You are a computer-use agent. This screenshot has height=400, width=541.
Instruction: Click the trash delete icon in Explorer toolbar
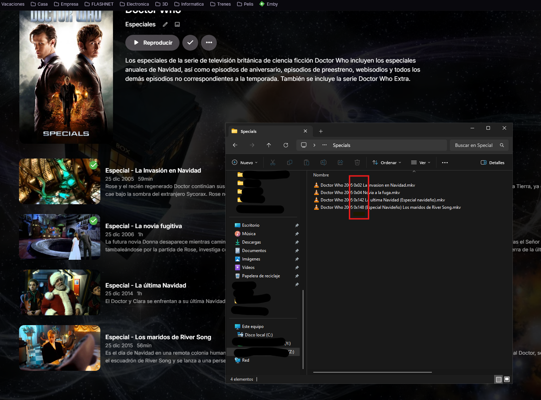[x=357, y=162]
